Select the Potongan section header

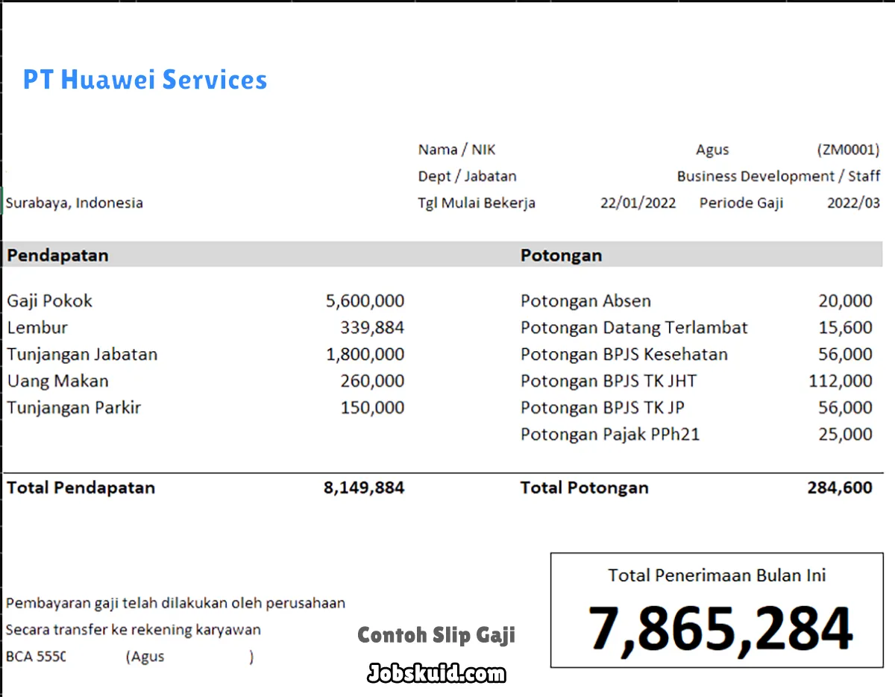pyautogui.click(x=561, y=255)
